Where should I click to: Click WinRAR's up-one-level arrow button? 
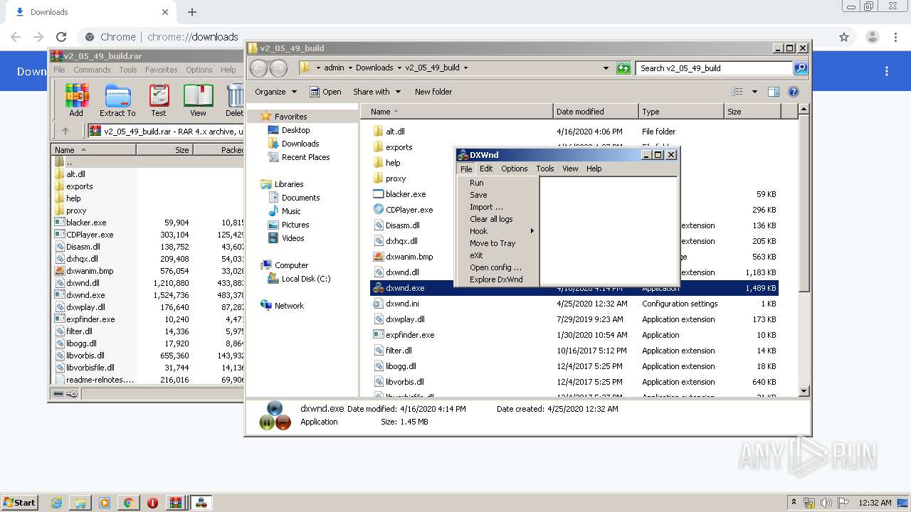pyautogui.click(x=65, y=131)
